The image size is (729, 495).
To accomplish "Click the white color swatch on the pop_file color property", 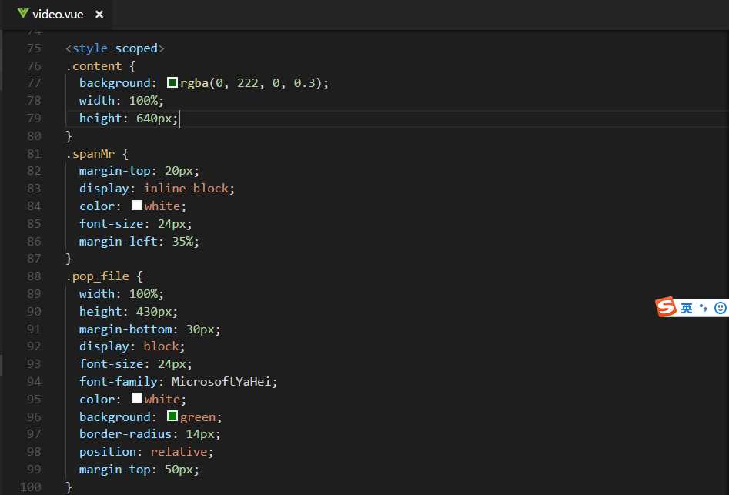I will [137, 399].
